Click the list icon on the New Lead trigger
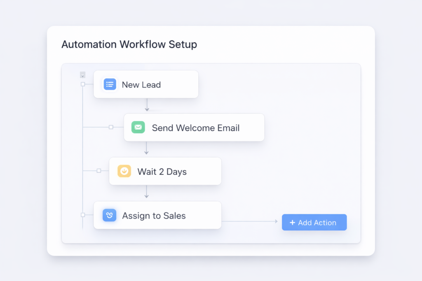The height and width of the screenshot is (281, 422). (x=110, y=84)
